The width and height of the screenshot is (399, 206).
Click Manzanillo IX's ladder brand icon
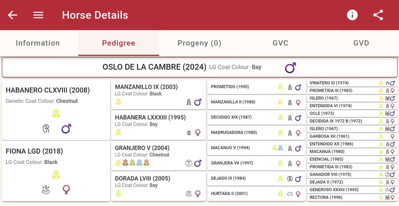[189, 102]
